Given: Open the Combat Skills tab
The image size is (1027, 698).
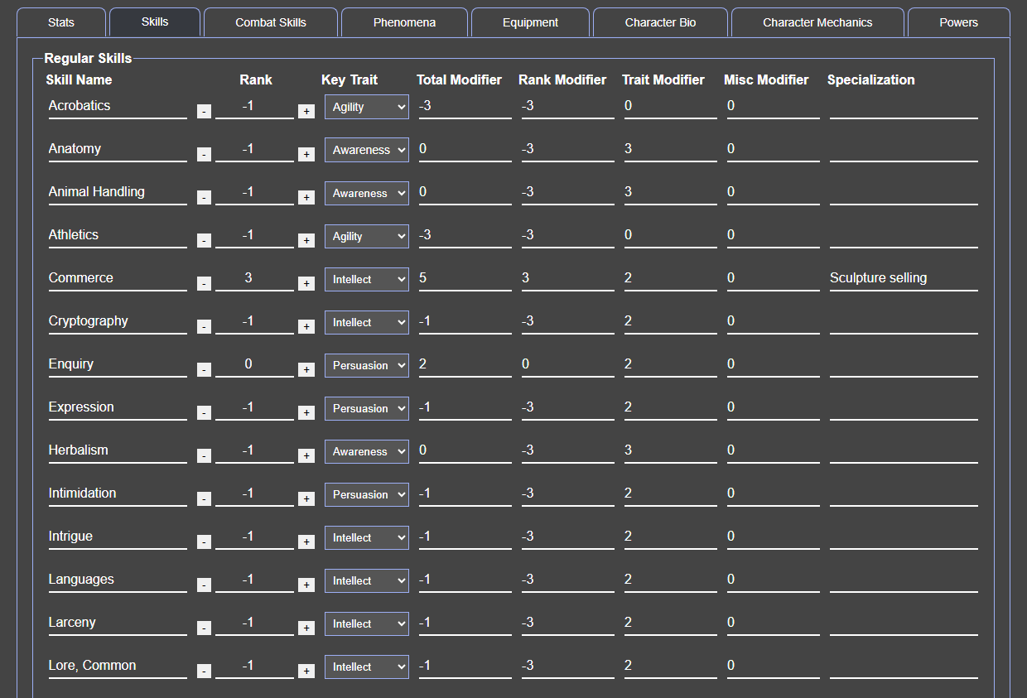Looking at the screenshot, I should coord(271,22).
